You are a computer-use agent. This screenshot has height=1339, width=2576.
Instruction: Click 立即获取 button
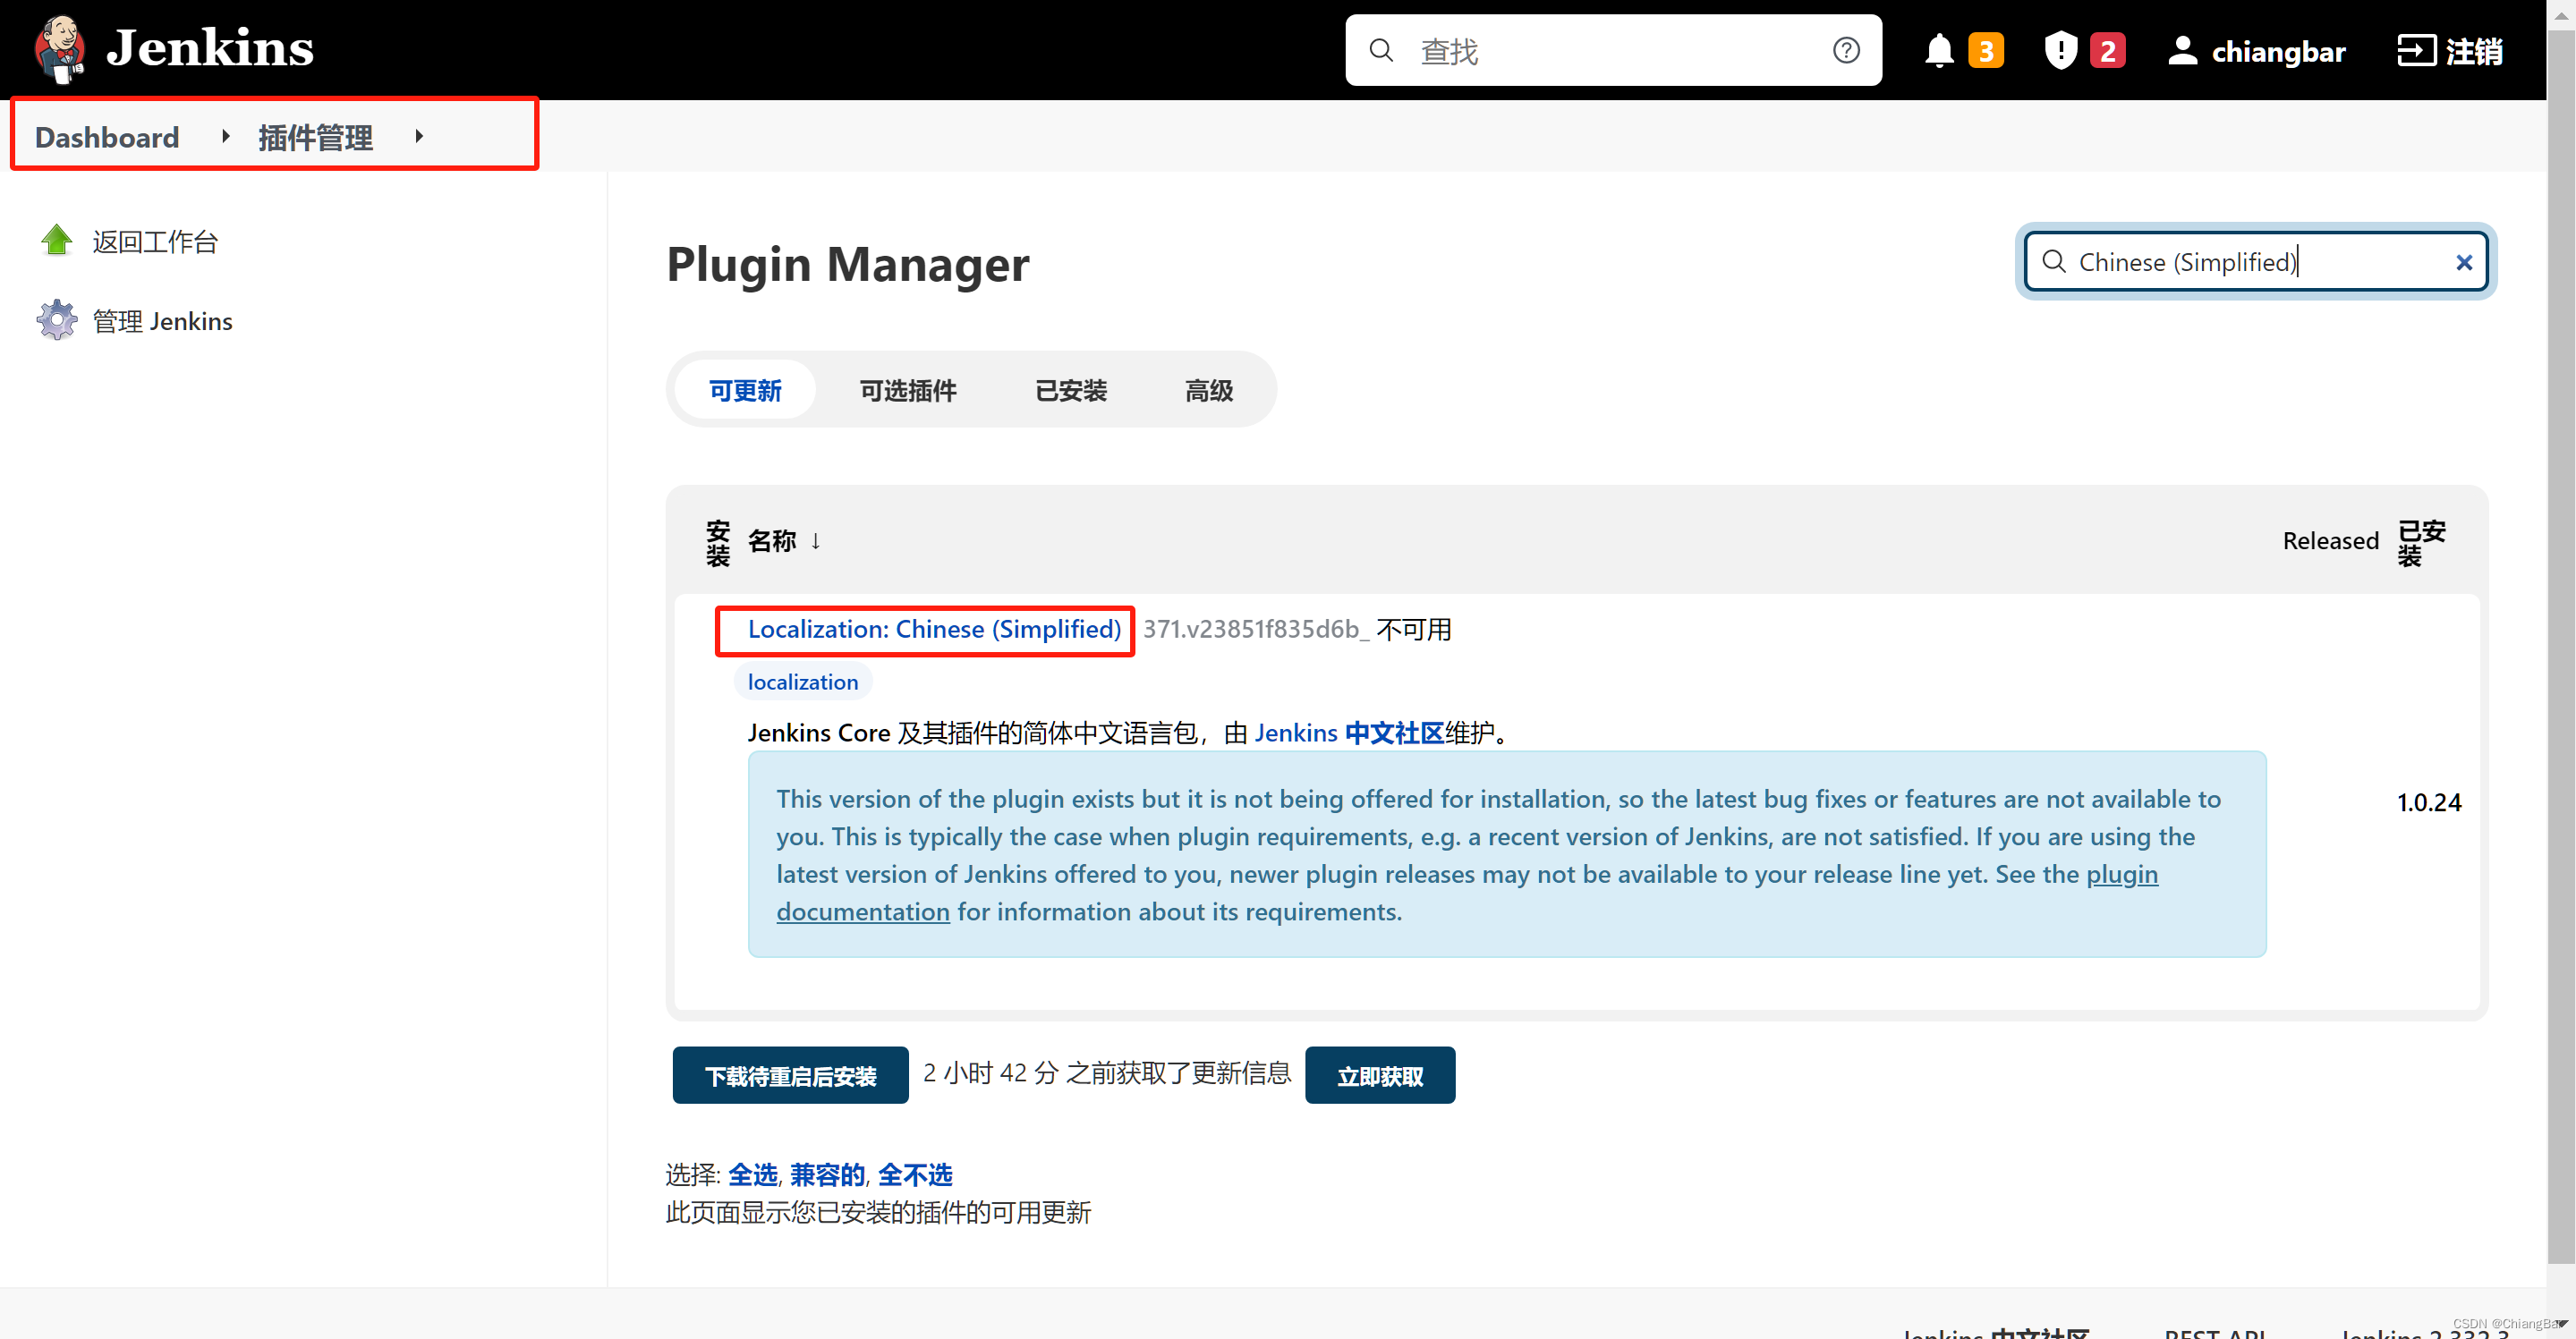point(1380,1076)
